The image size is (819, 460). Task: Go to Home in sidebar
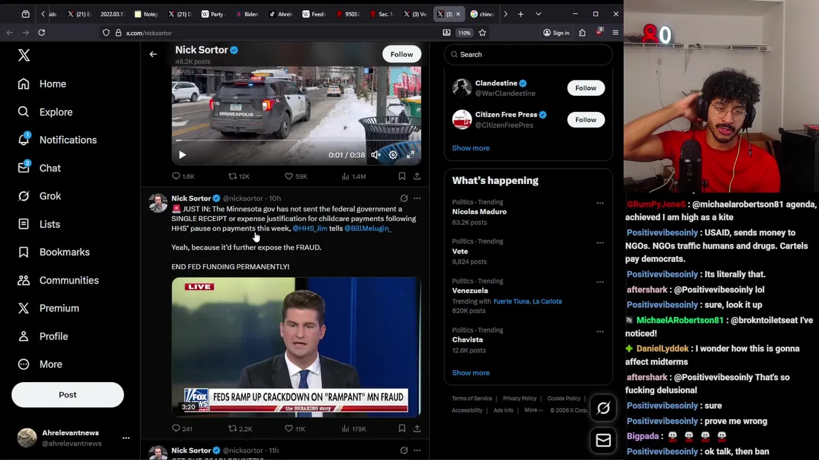(x=42, y=84)
